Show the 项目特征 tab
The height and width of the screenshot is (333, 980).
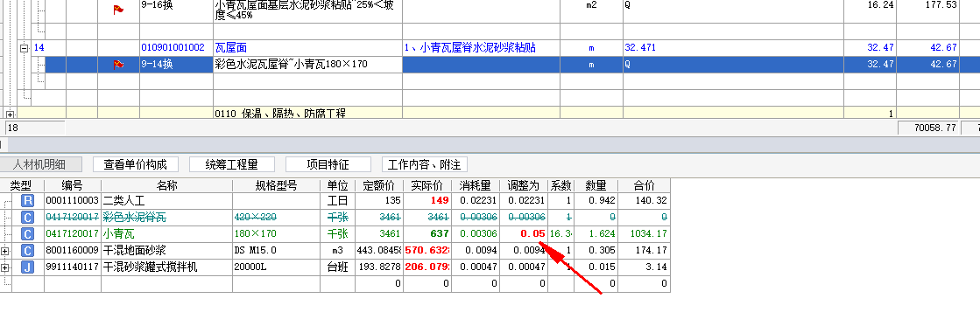click(328, 164)
